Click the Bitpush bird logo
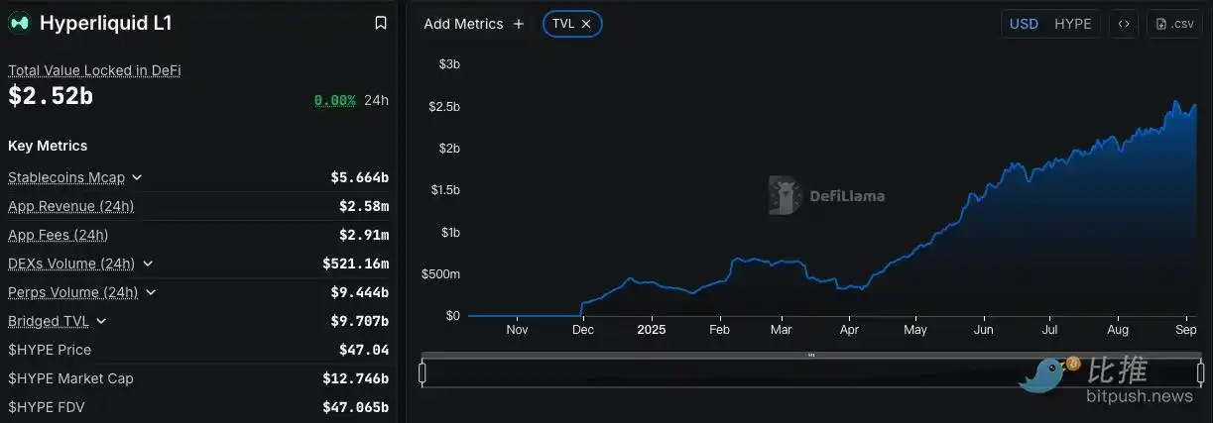 [1046, 374]
